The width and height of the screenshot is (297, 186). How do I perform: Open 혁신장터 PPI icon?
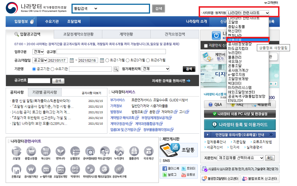46,151
